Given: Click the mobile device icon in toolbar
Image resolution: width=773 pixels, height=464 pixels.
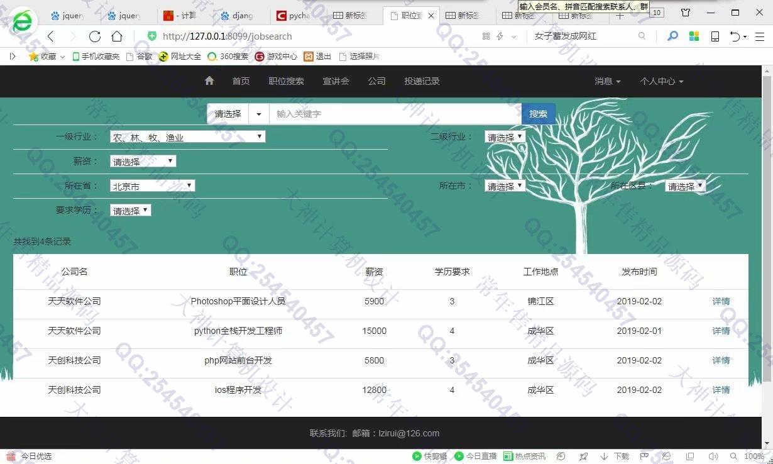Looking at the screenshot, I should click(x=715, y=36).
